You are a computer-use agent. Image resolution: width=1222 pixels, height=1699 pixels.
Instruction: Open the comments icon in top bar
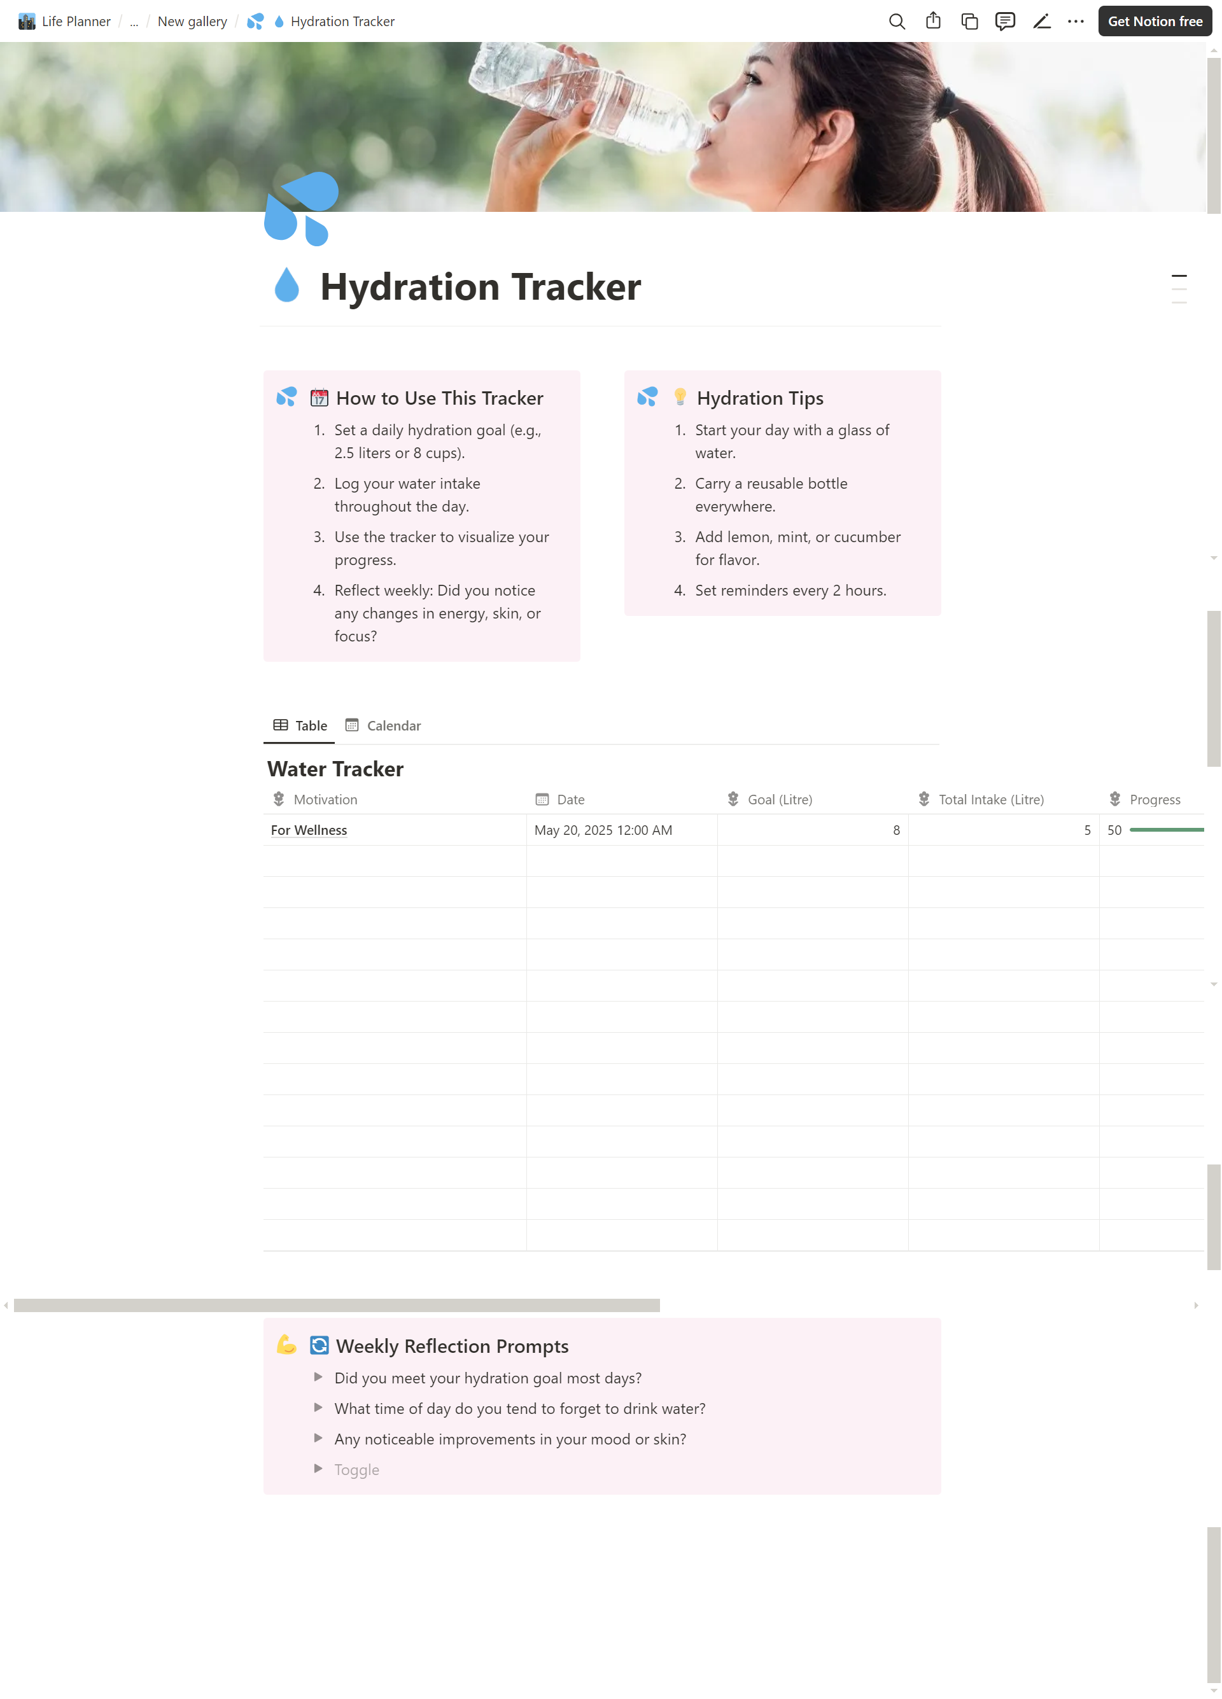click(1005, 22)
